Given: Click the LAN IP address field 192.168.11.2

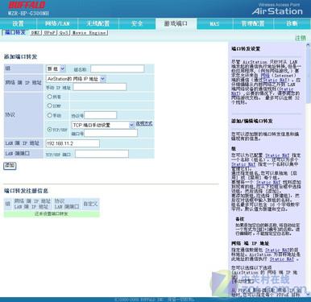Looking at the screenshot, I should click(73, 143).
